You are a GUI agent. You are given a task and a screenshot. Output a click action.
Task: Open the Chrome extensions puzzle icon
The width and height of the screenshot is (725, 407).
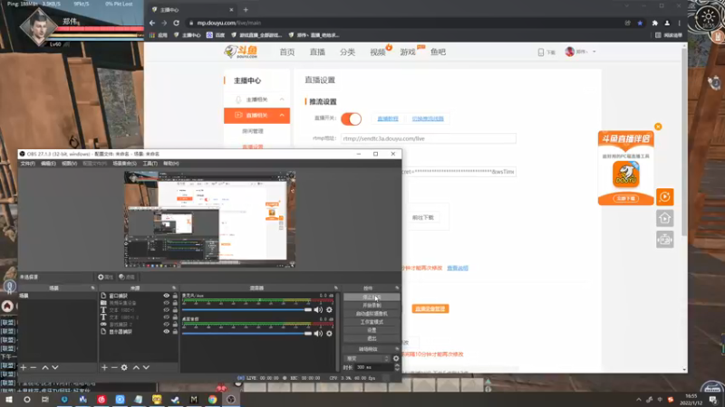point(654,24)
